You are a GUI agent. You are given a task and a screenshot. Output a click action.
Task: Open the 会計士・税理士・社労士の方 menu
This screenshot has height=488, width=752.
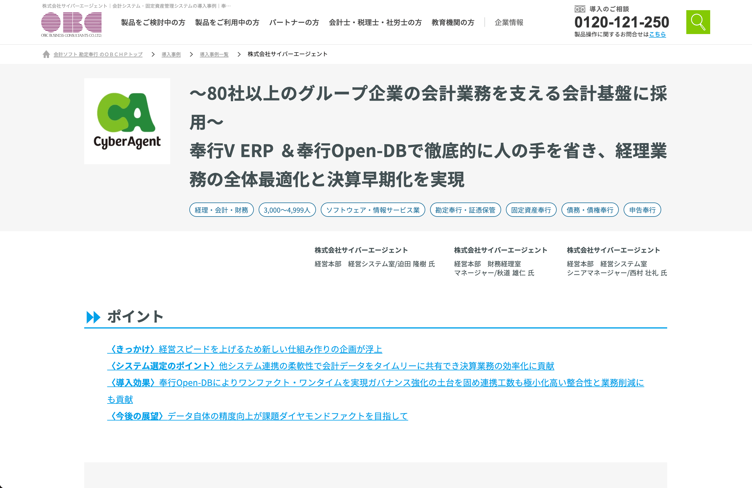tap(375, 22)
